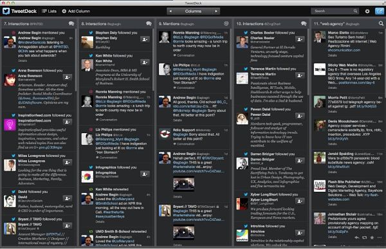Screen dimensions: 386x249
Task: Follow Stephen Daly with follow button
Action: coord(145,39)
